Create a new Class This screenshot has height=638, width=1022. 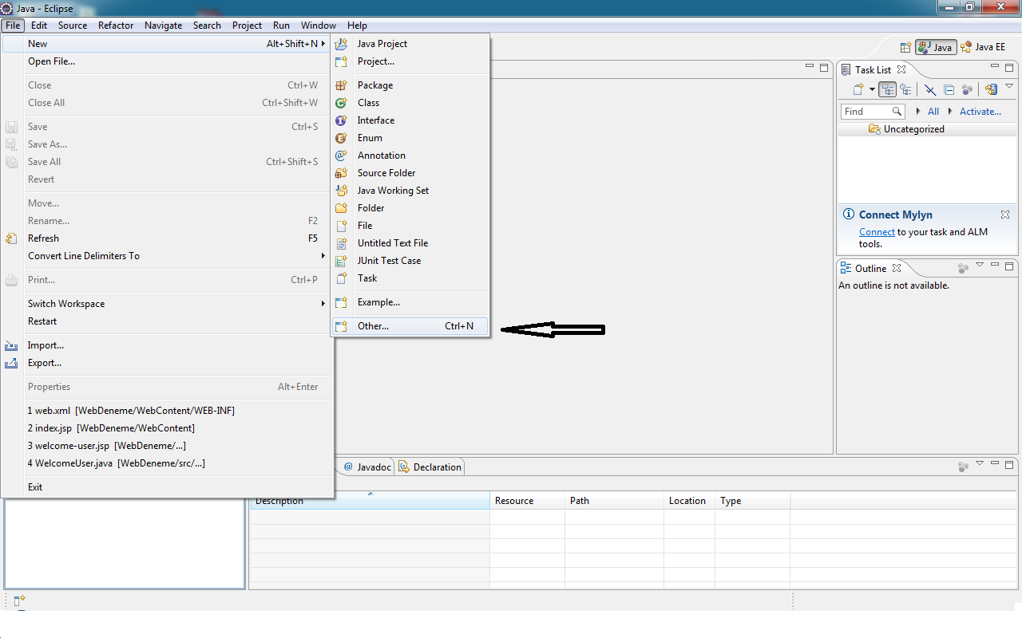(x=409, y=103)
